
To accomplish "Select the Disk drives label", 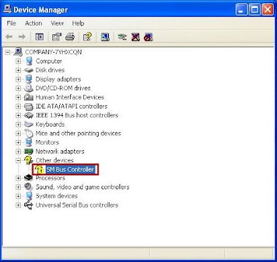I will click(50, 70).
